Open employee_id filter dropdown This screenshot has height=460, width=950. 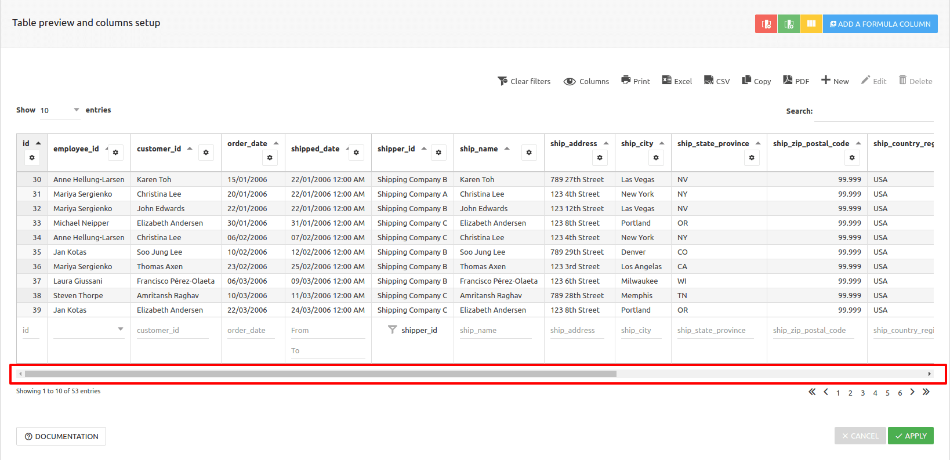[x=89, y=329]
